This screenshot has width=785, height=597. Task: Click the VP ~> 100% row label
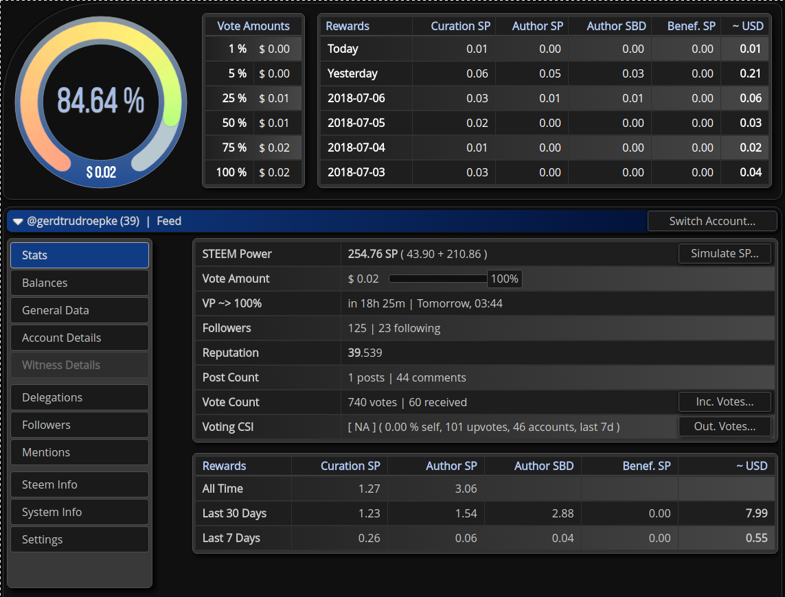[232, 303]
